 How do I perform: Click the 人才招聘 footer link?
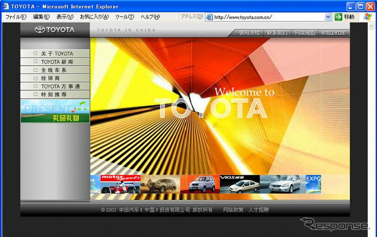(x=259, y=210)
